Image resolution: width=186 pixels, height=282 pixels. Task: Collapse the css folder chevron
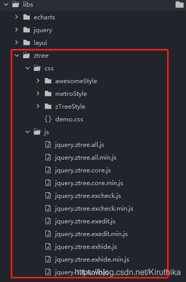coord(28,68)
